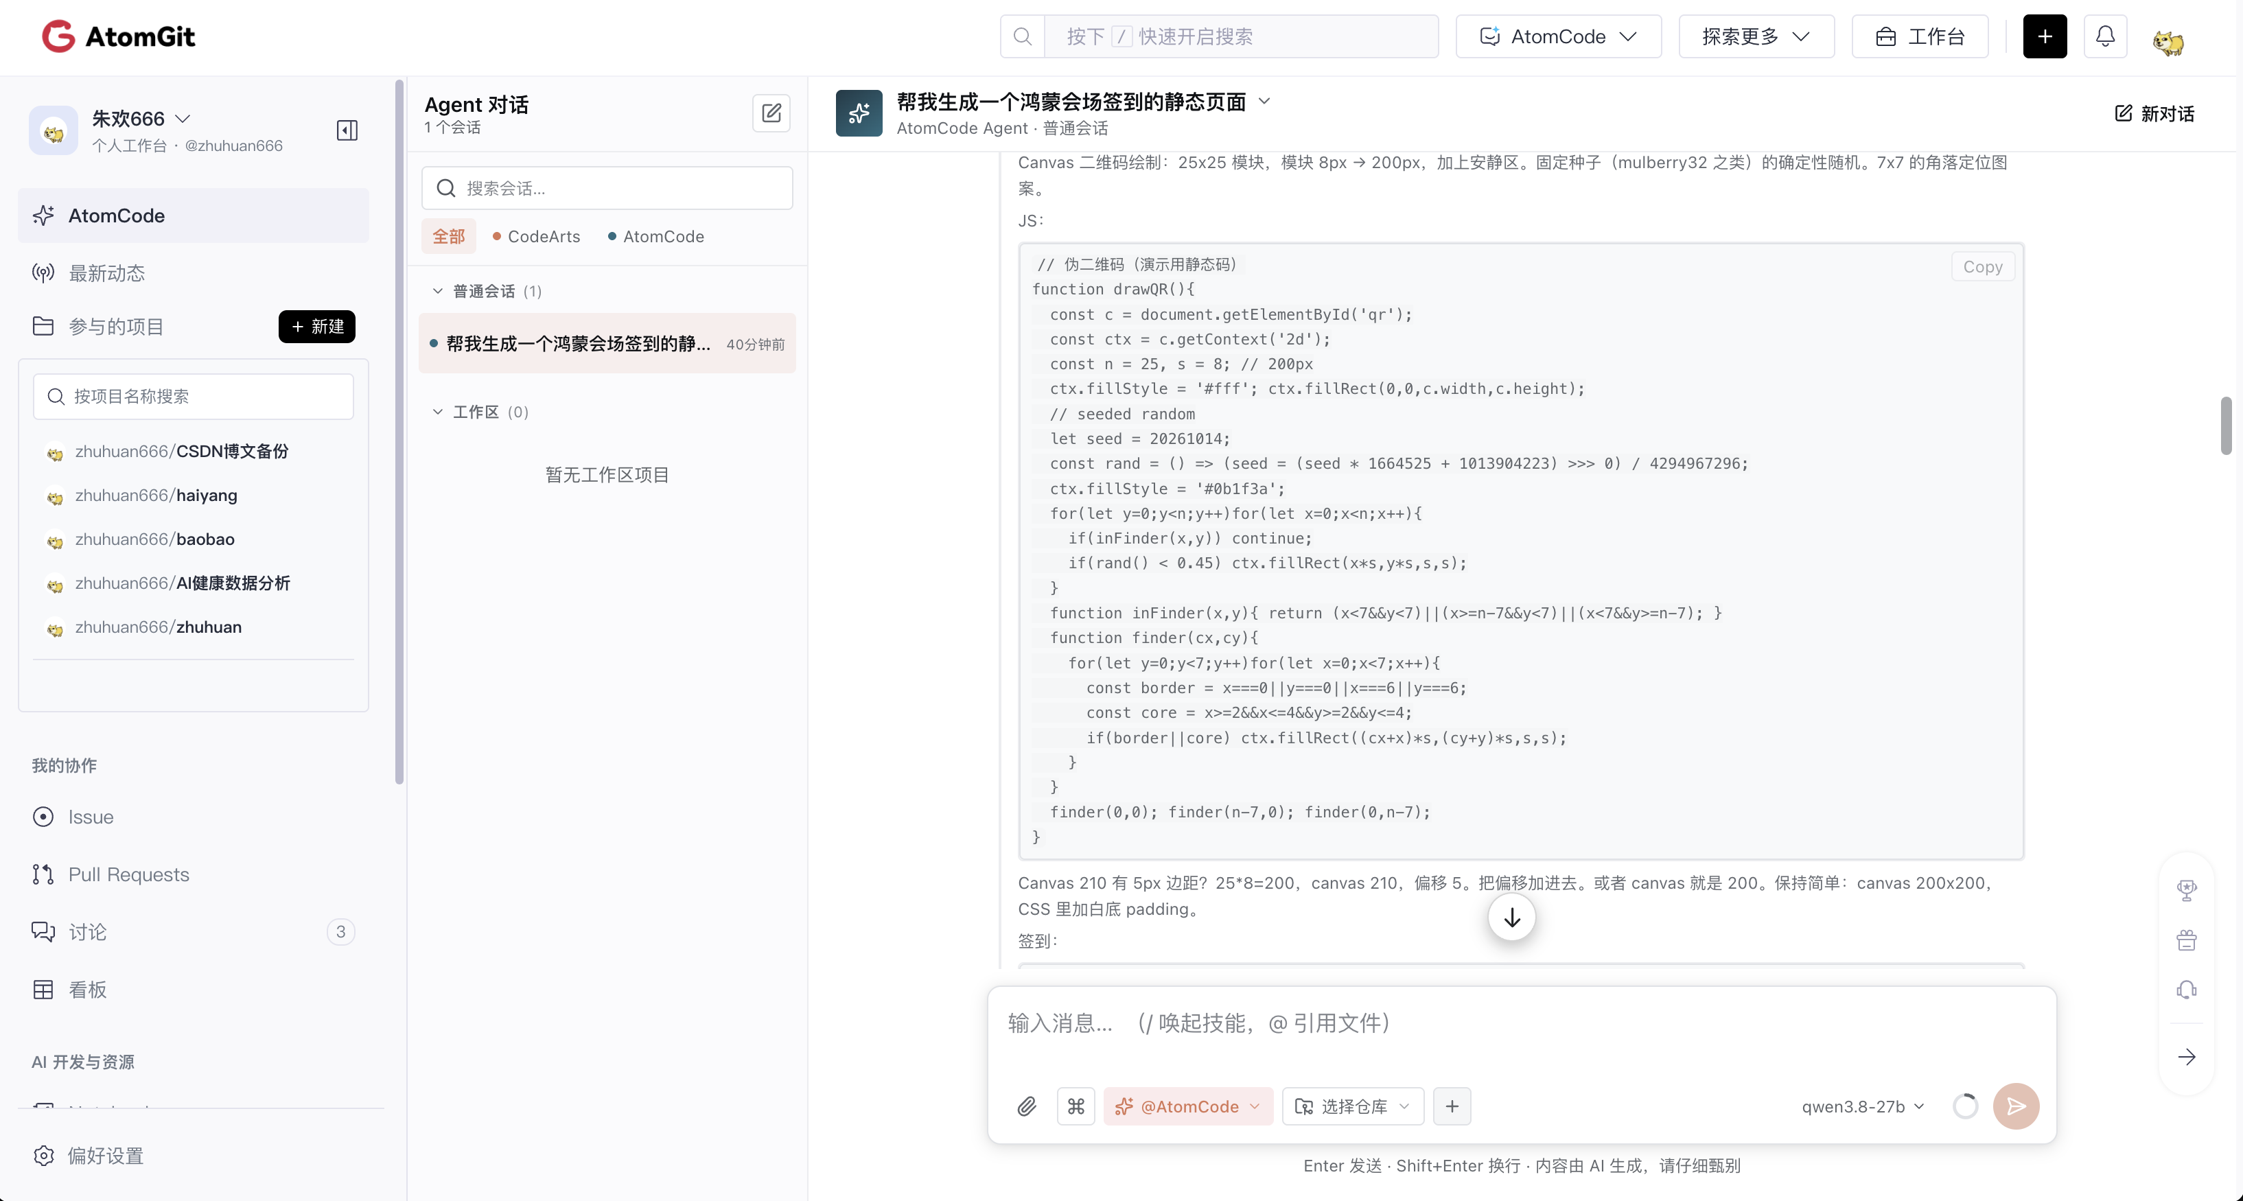Click the headset support icon
The height and width of the screenshot is (1201, 2243).
[x=2187, y=990]
